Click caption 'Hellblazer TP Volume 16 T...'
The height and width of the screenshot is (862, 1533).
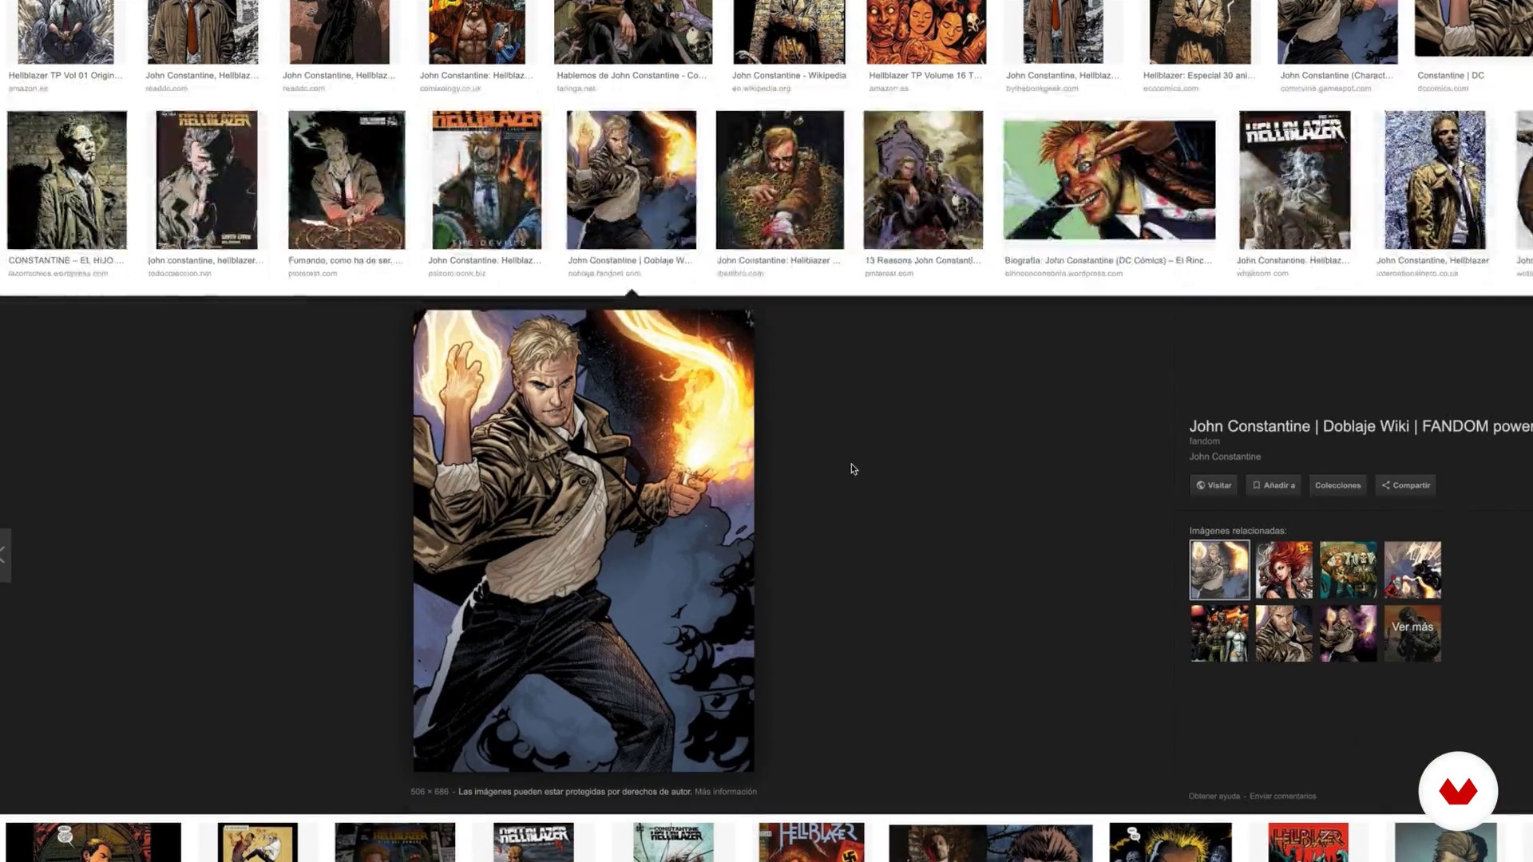(925, 76)
